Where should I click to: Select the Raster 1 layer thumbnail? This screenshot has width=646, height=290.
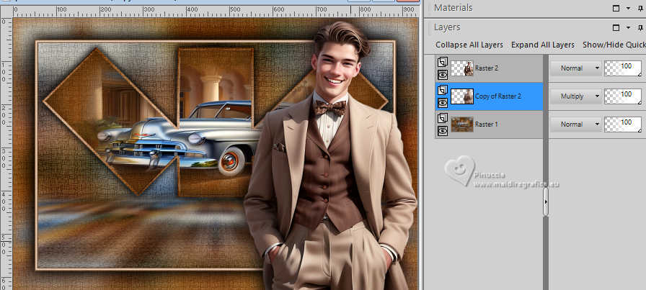click(461, 124)
